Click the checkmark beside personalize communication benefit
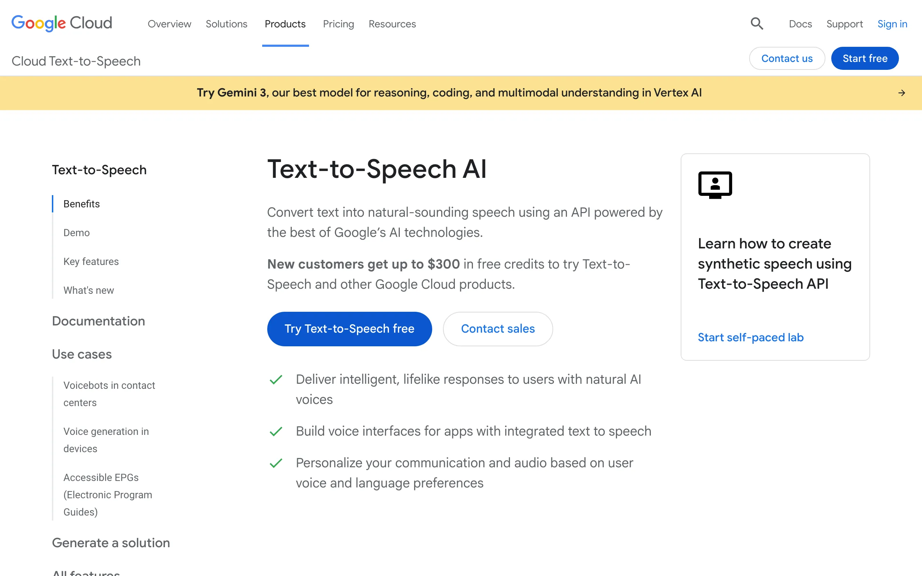 276,463
